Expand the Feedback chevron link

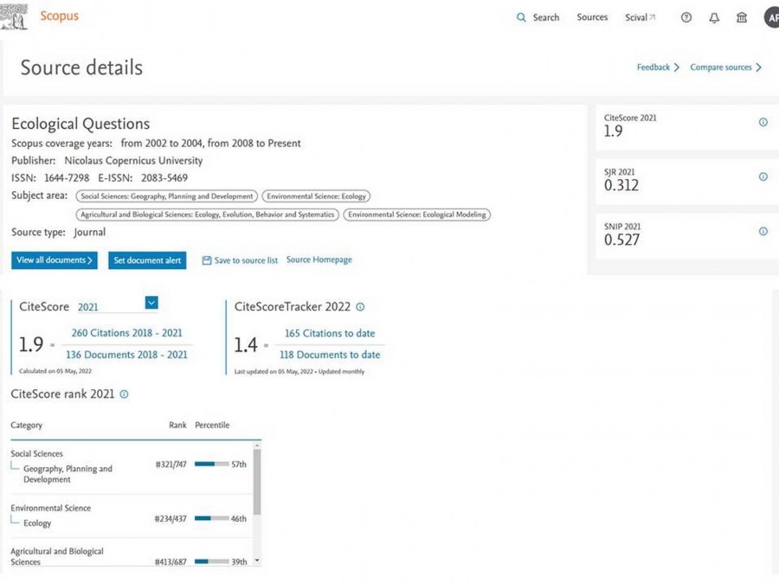click(658, 67)
